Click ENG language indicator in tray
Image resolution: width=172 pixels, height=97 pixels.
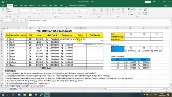tap(156, 95)
